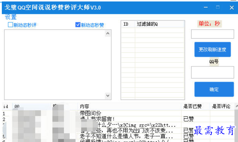
Task: Open the 设置 menu
Action: click(x=11, y=17)
